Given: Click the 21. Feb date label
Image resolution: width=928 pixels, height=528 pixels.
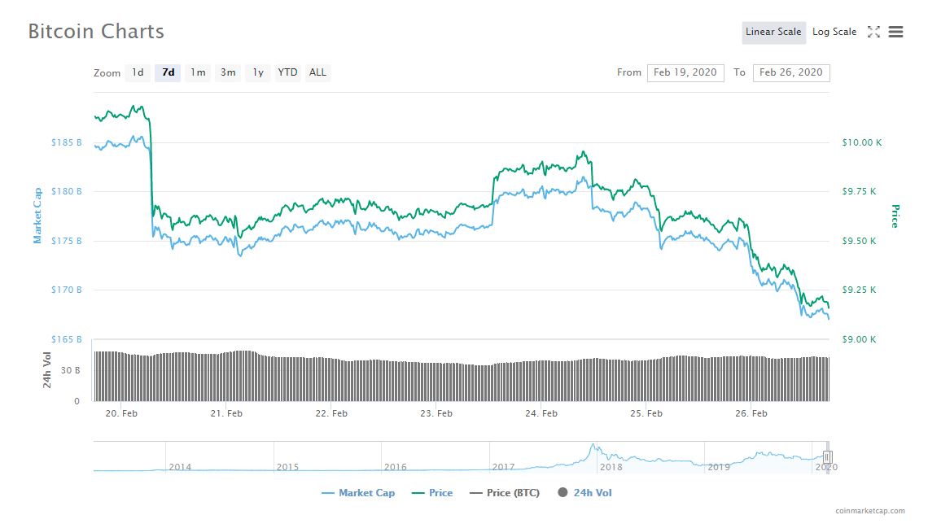Looking at the screenshot, I should 226,414.
